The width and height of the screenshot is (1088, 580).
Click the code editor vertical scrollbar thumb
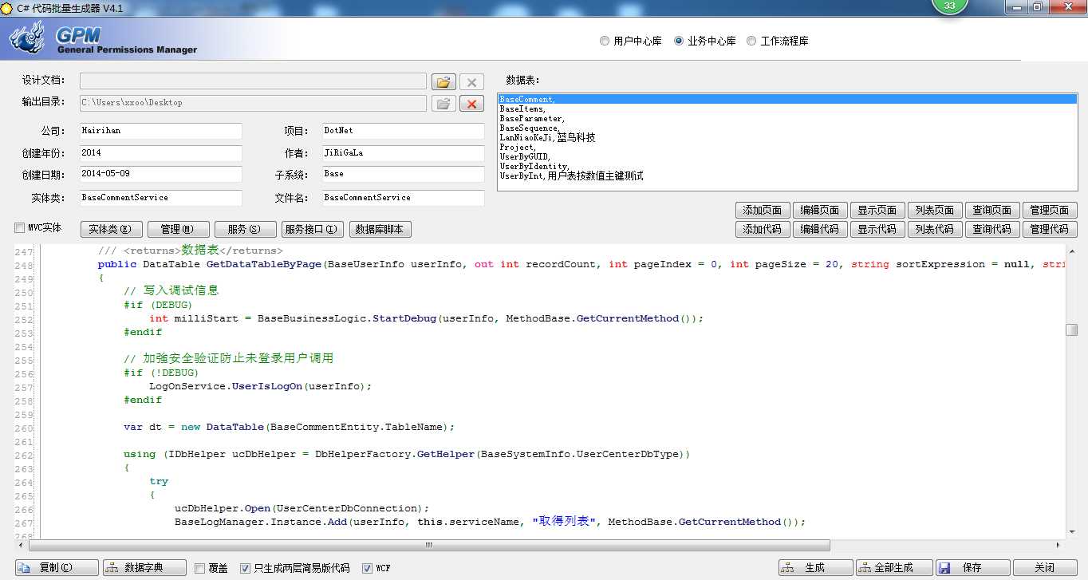(1071, 330)
